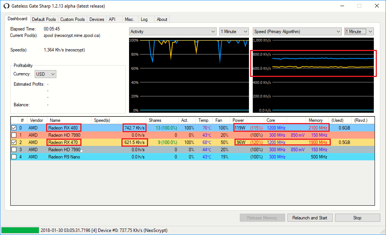Open the Devices tab
The width and height of the screenshot is (386, 235).
click(97, 19)
